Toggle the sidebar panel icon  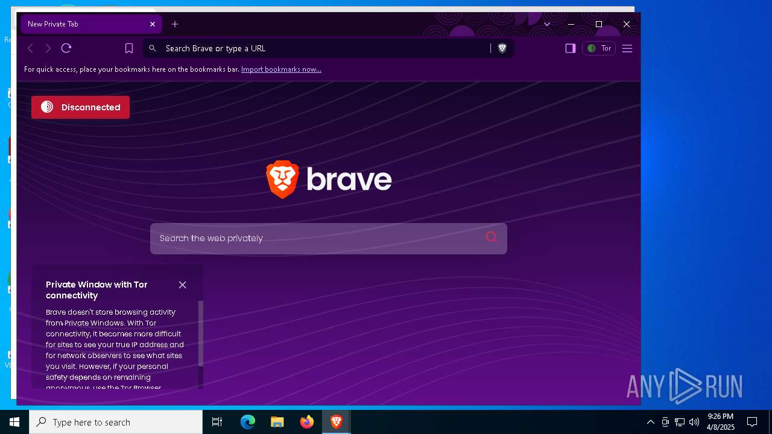pyautogui.click(x=570, y=48)
